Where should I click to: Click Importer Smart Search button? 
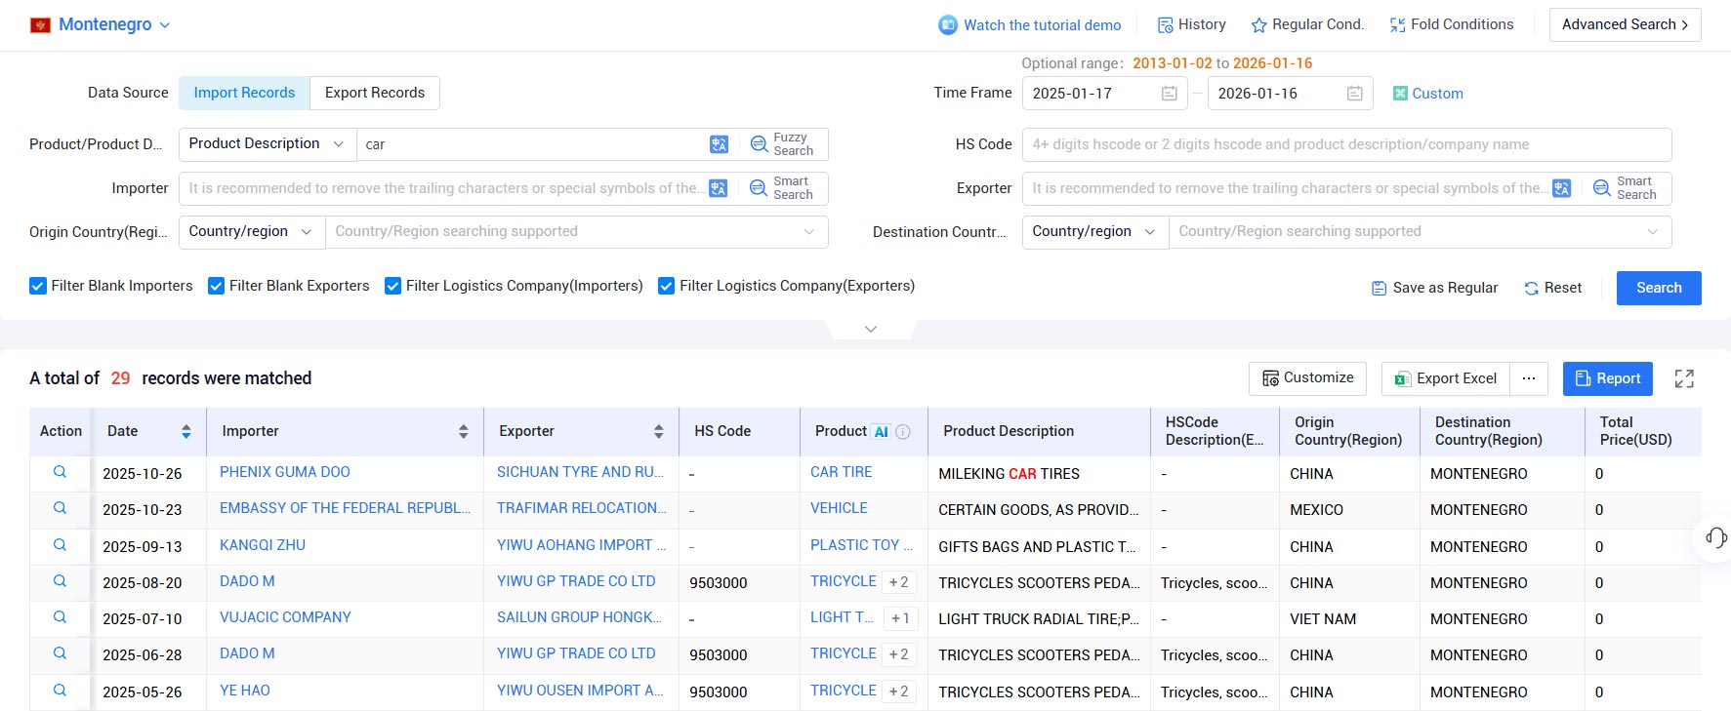pos(783,188)
